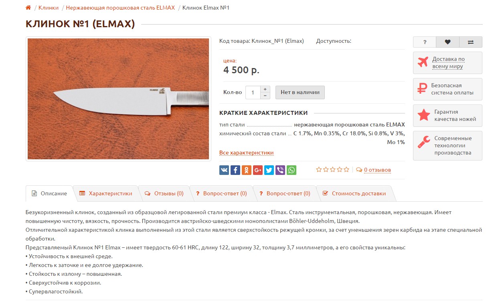Expand the Все характеристики link

246,153
